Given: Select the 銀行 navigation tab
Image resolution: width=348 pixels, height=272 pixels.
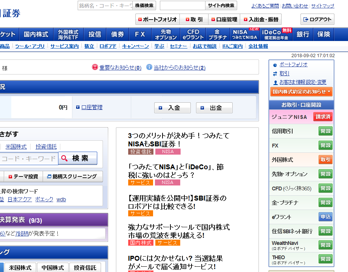Looking at the screenshot, I should pyautogui.click(x=303, y=34).
